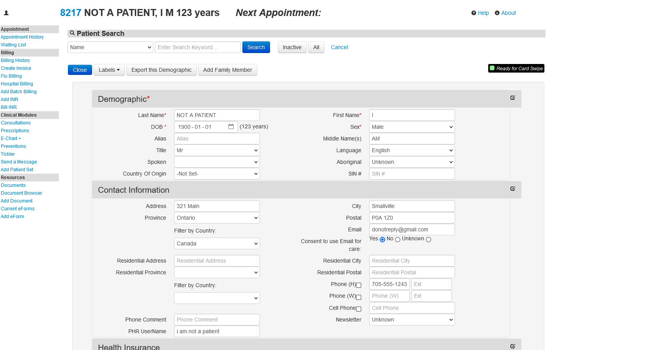Viewport: 649px width, 350px height.
Task: Click the About info icon
Action: [x=497, y=13]
